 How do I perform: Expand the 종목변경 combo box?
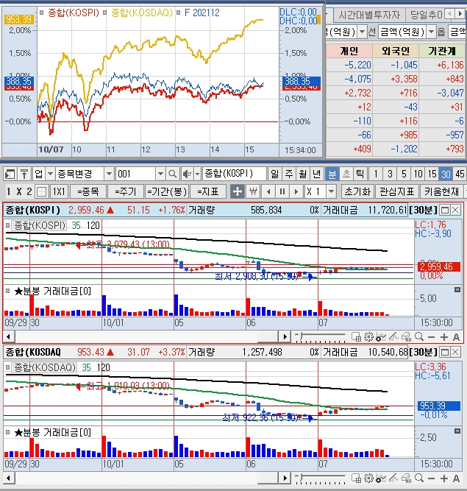tap(109, 174)
